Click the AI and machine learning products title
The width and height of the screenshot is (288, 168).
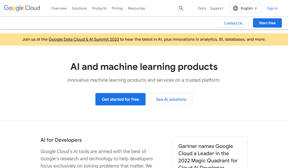[144, 67]
